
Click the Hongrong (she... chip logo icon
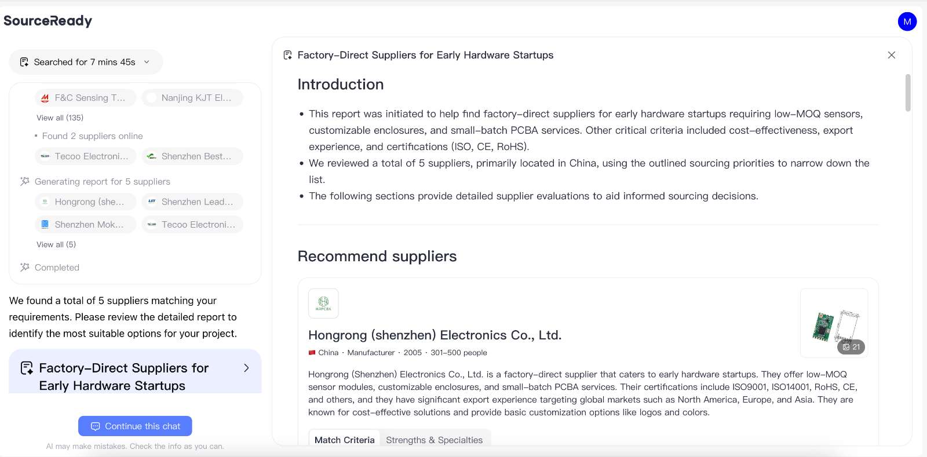pyautogui.click(x=45, y=202)
